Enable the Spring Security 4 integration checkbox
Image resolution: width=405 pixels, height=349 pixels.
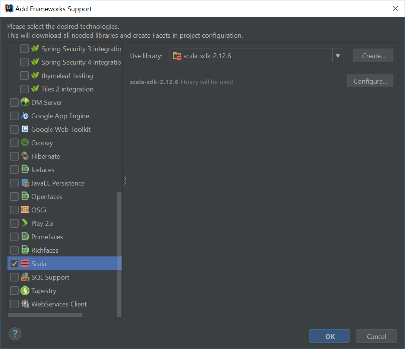24,62
